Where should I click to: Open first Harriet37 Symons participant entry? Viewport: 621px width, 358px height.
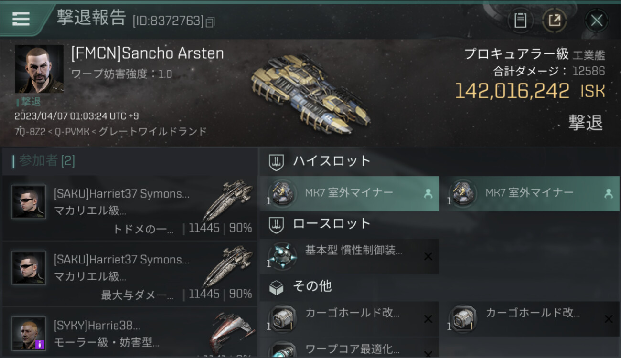click(x=129, y=208)
